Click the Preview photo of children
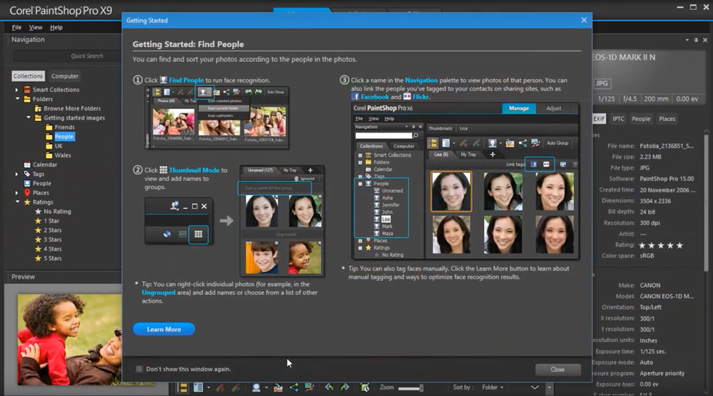The height and width of the screenshot is (396, 713). coord(70,339)
